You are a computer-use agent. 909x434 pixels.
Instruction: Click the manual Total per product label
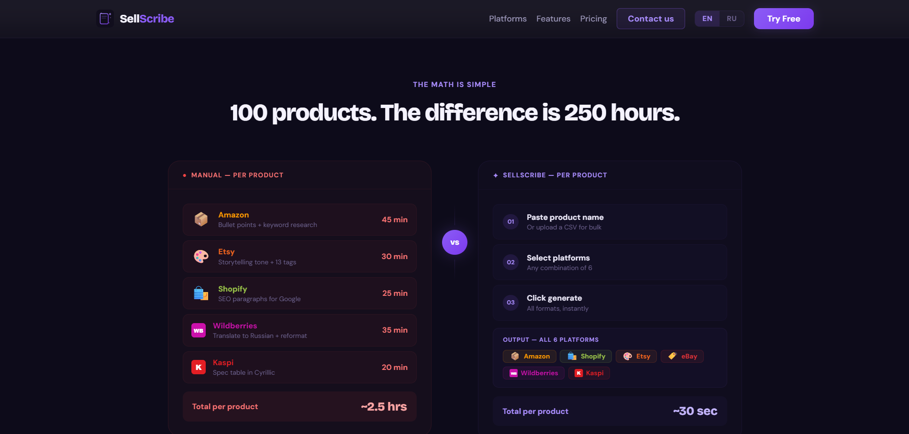coord(225,407)
